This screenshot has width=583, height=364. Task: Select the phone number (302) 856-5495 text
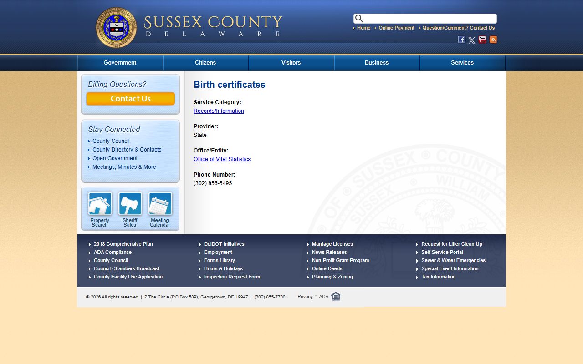pos(213,183)
